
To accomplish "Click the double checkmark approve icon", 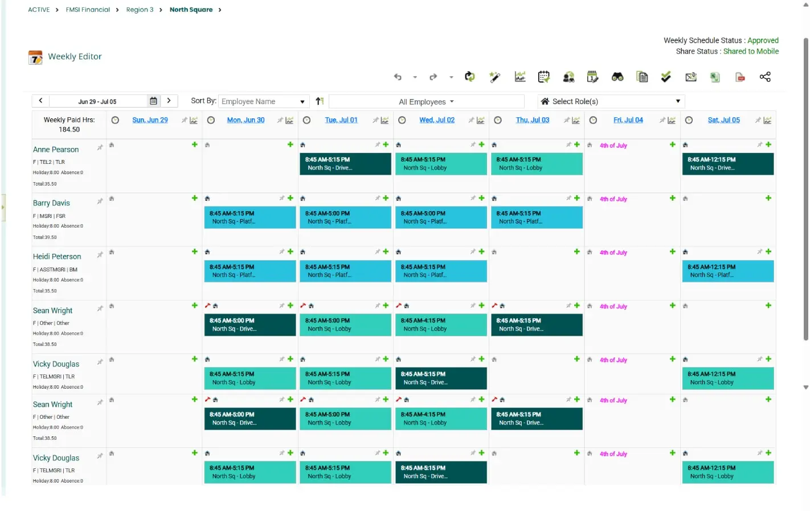I will tap(666, 77).
